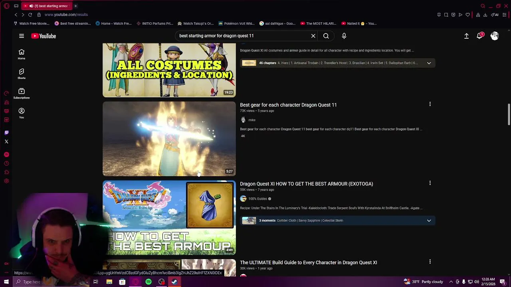Visit the 'mike' channel link
The height and width of the screenshot is (287, 511).
coord(252,120)
